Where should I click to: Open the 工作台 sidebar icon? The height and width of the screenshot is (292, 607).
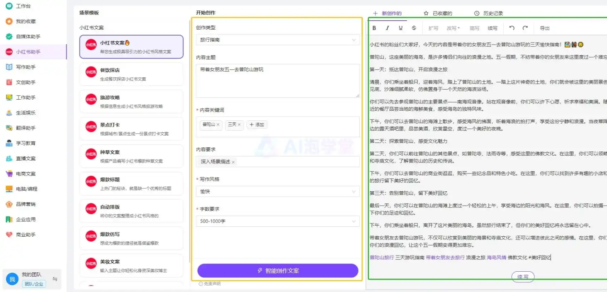[x=9, y=6]
